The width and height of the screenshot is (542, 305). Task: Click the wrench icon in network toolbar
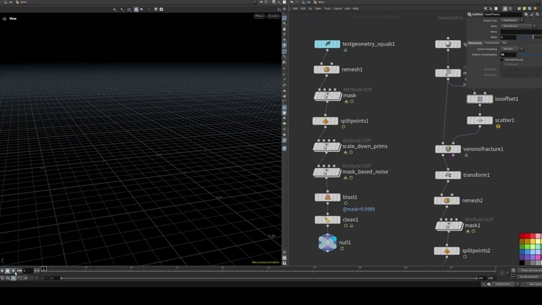point(485,9)
